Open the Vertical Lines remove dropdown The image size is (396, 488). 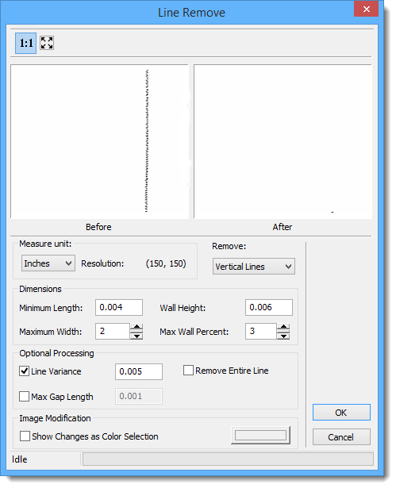point(254,267)
